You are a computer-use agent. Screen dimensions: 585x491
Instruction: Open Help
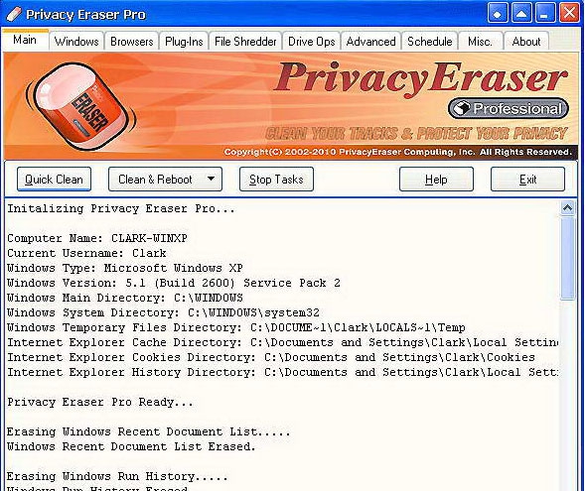[436, 180]
